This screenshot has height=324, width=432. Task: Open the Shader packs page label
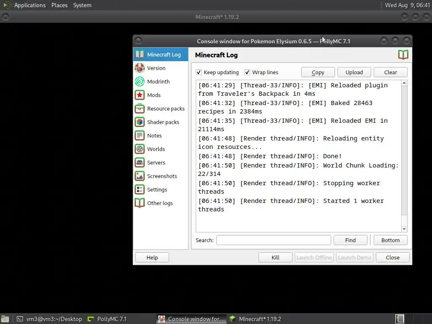pos(163,122)
